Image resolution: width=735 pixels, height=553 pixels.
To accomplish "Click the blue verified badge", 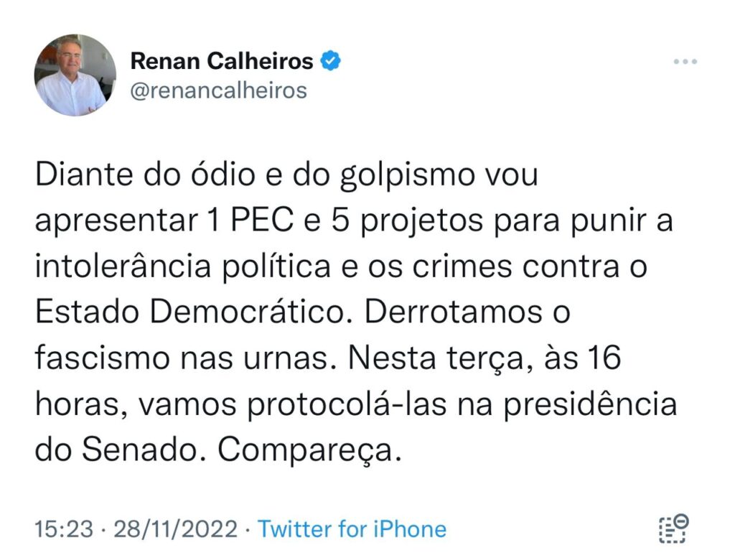I will pos(330,62).
